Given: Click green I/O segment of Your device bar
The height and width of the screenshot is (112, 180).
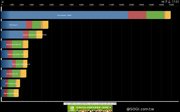Looking at the screenshot, I should (155, 15).
